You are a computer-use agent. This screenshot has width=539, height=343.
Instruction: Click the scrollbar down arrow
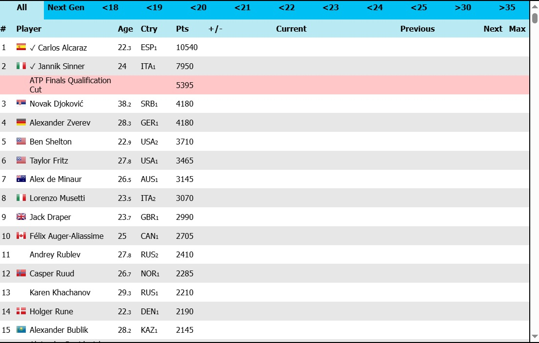[535, 336]
